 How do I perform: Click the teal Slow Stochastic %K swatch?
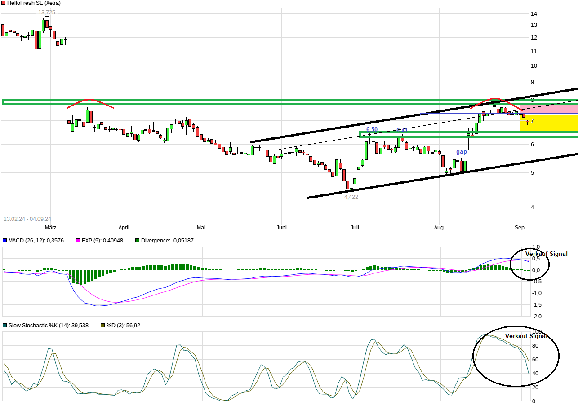click(4, 326)
